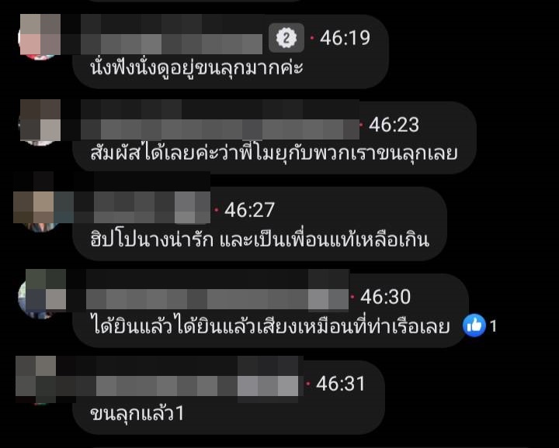Viewport: 559px width, 448px height.
Task: Click the blue thumbs-up reaction icon
Action: click(x=474, y=326)
